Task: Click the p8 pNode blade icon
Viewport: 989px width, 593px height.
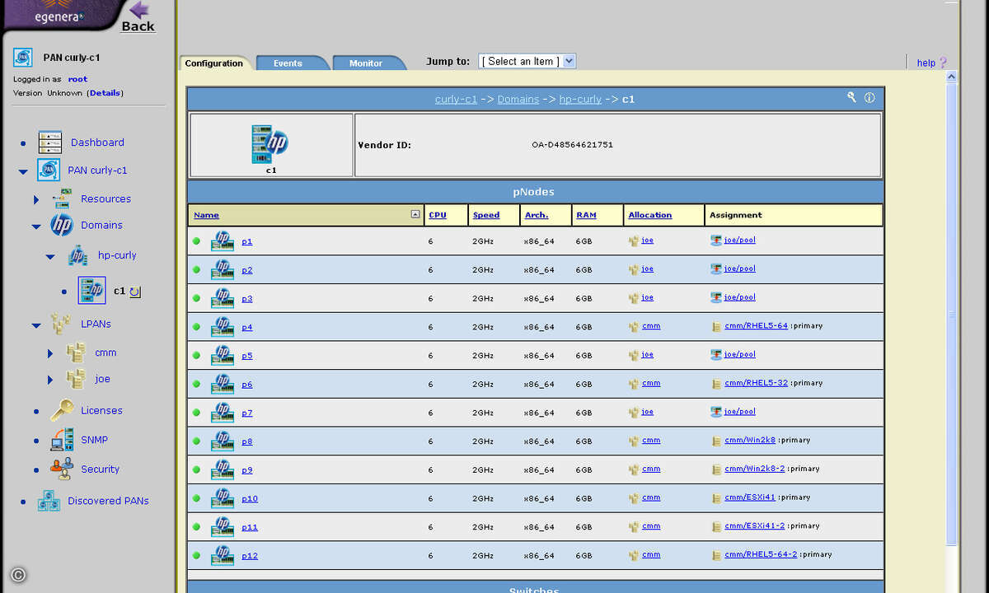Action: [x=222, y=441]
